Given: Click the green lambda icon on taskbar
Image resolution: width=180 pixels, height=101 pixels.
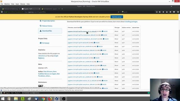Looking at the screenshot, I should 22,99.
